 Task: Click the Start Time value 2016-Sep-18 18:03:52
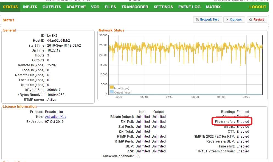[64, 46]
